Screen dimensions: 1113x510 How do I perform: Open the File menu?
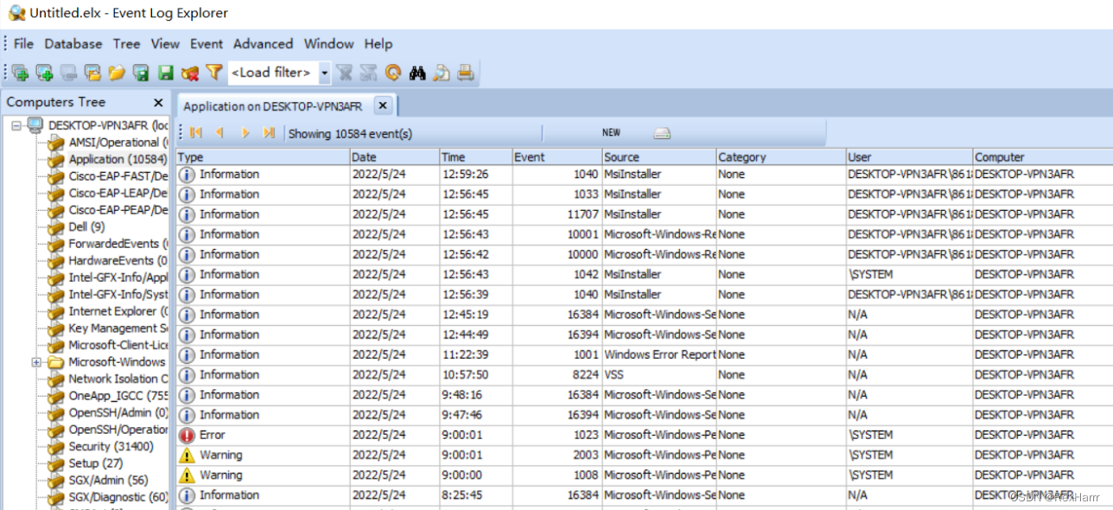tap(23, 44)
